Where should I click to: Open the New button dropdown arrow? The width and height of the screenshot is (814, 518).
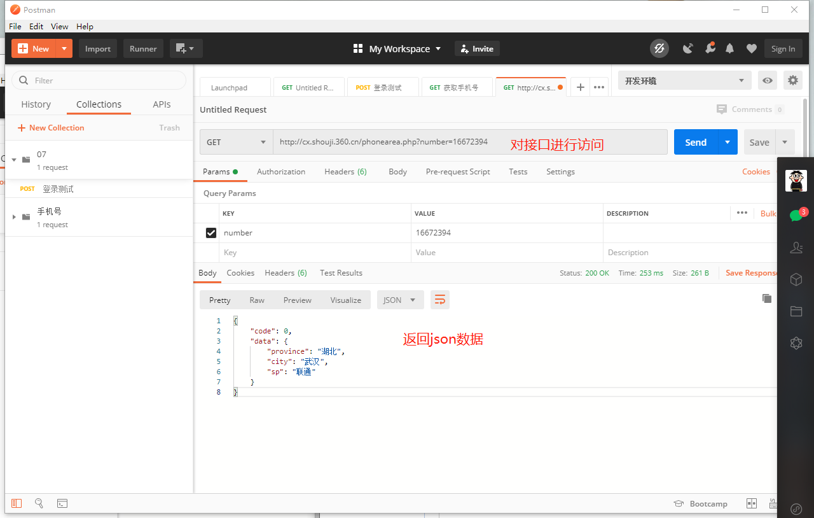point(64,48)
